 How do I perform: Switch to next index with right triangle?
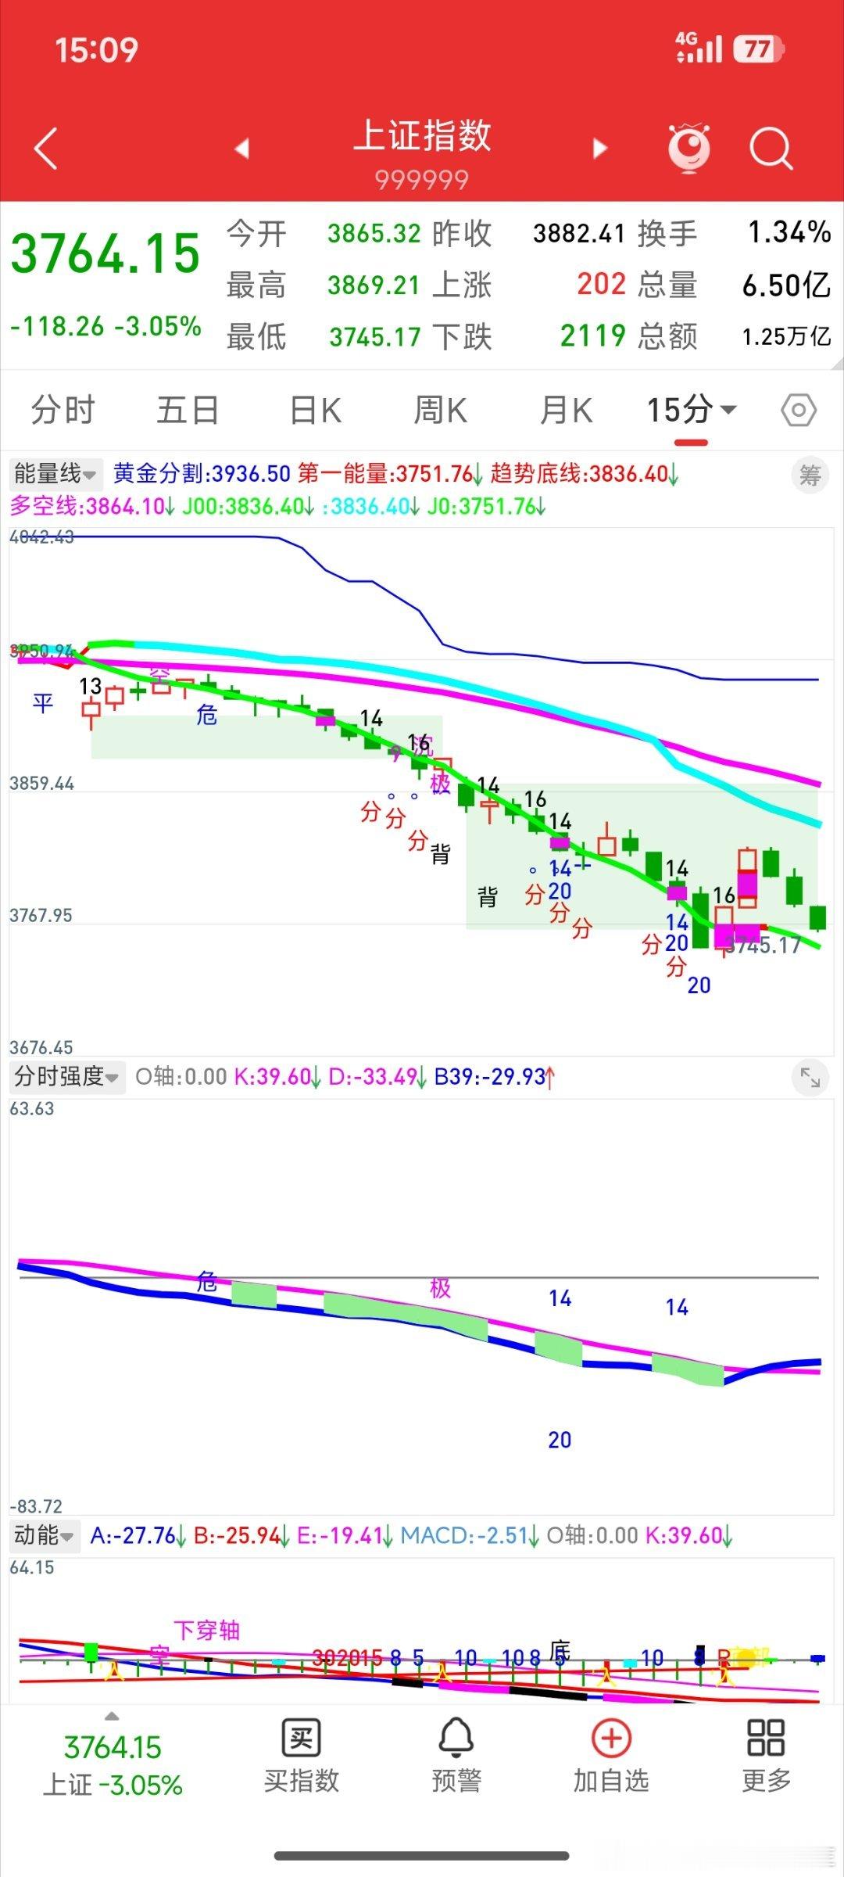[x=600, y=148]
